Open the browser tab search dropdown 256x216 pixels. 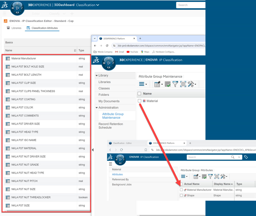click(x=95, y=38)
